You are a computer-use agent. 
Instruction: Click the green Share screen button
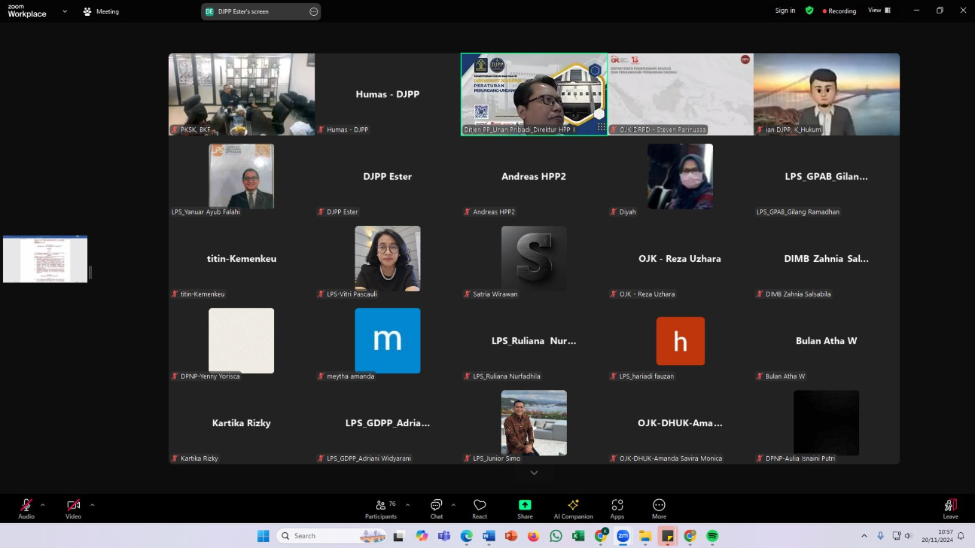coord(525,509)
